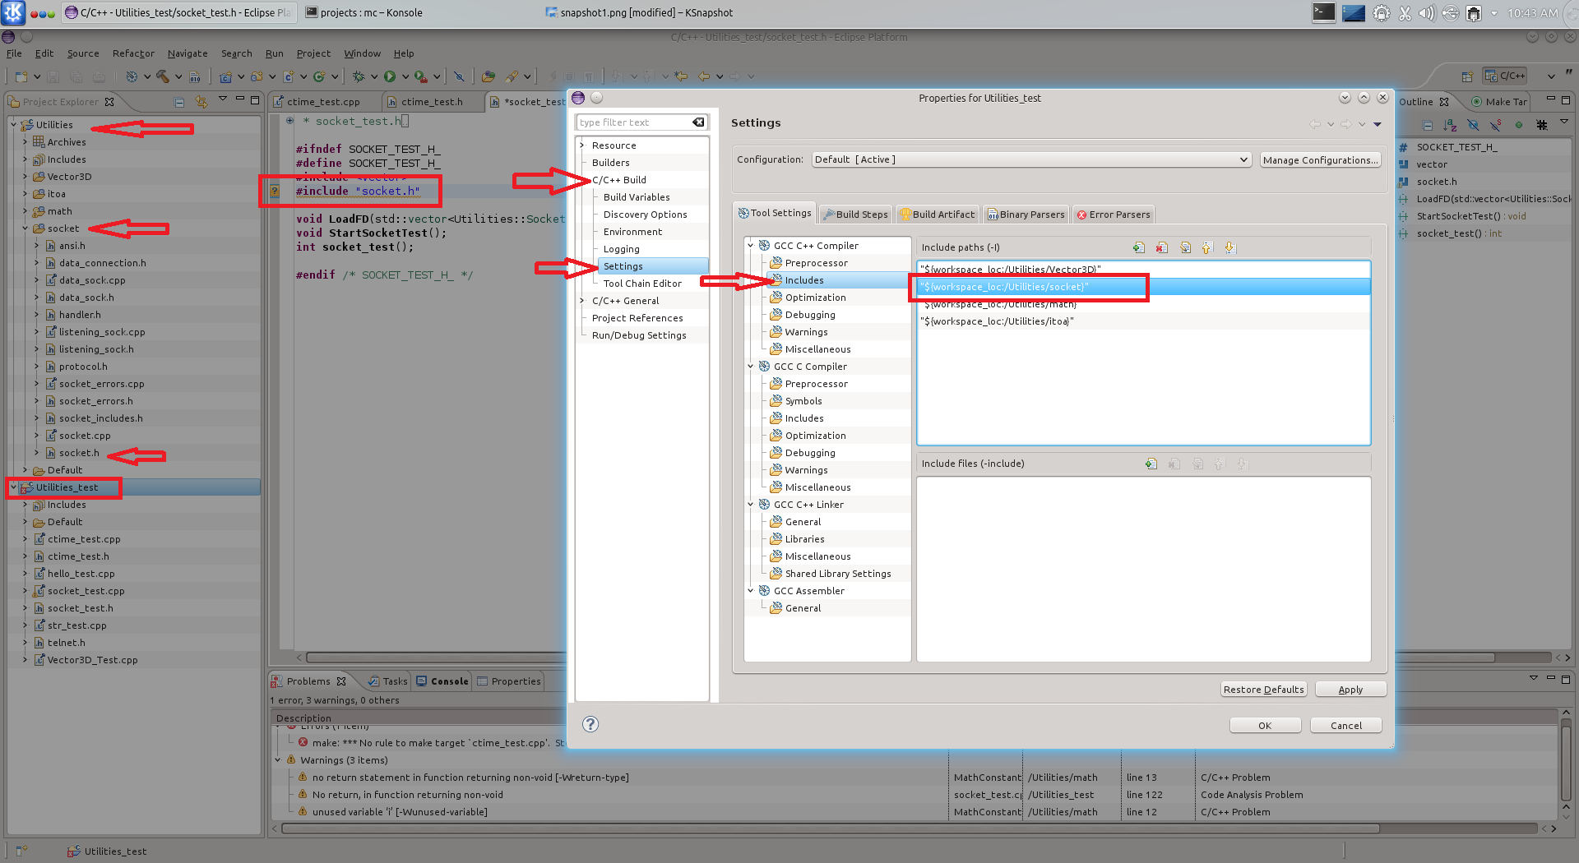Open the properties dialog help icon
The image size is (1579, 863).
[x=590, y=724]
